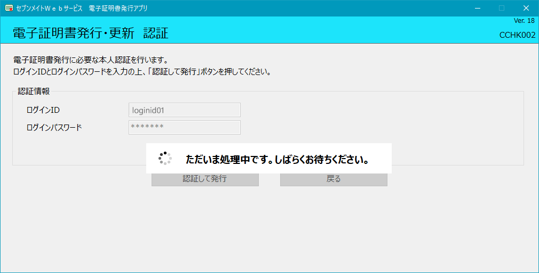
Task: Click the window title セブンメイトWebサービス
Action: point(82,8)
